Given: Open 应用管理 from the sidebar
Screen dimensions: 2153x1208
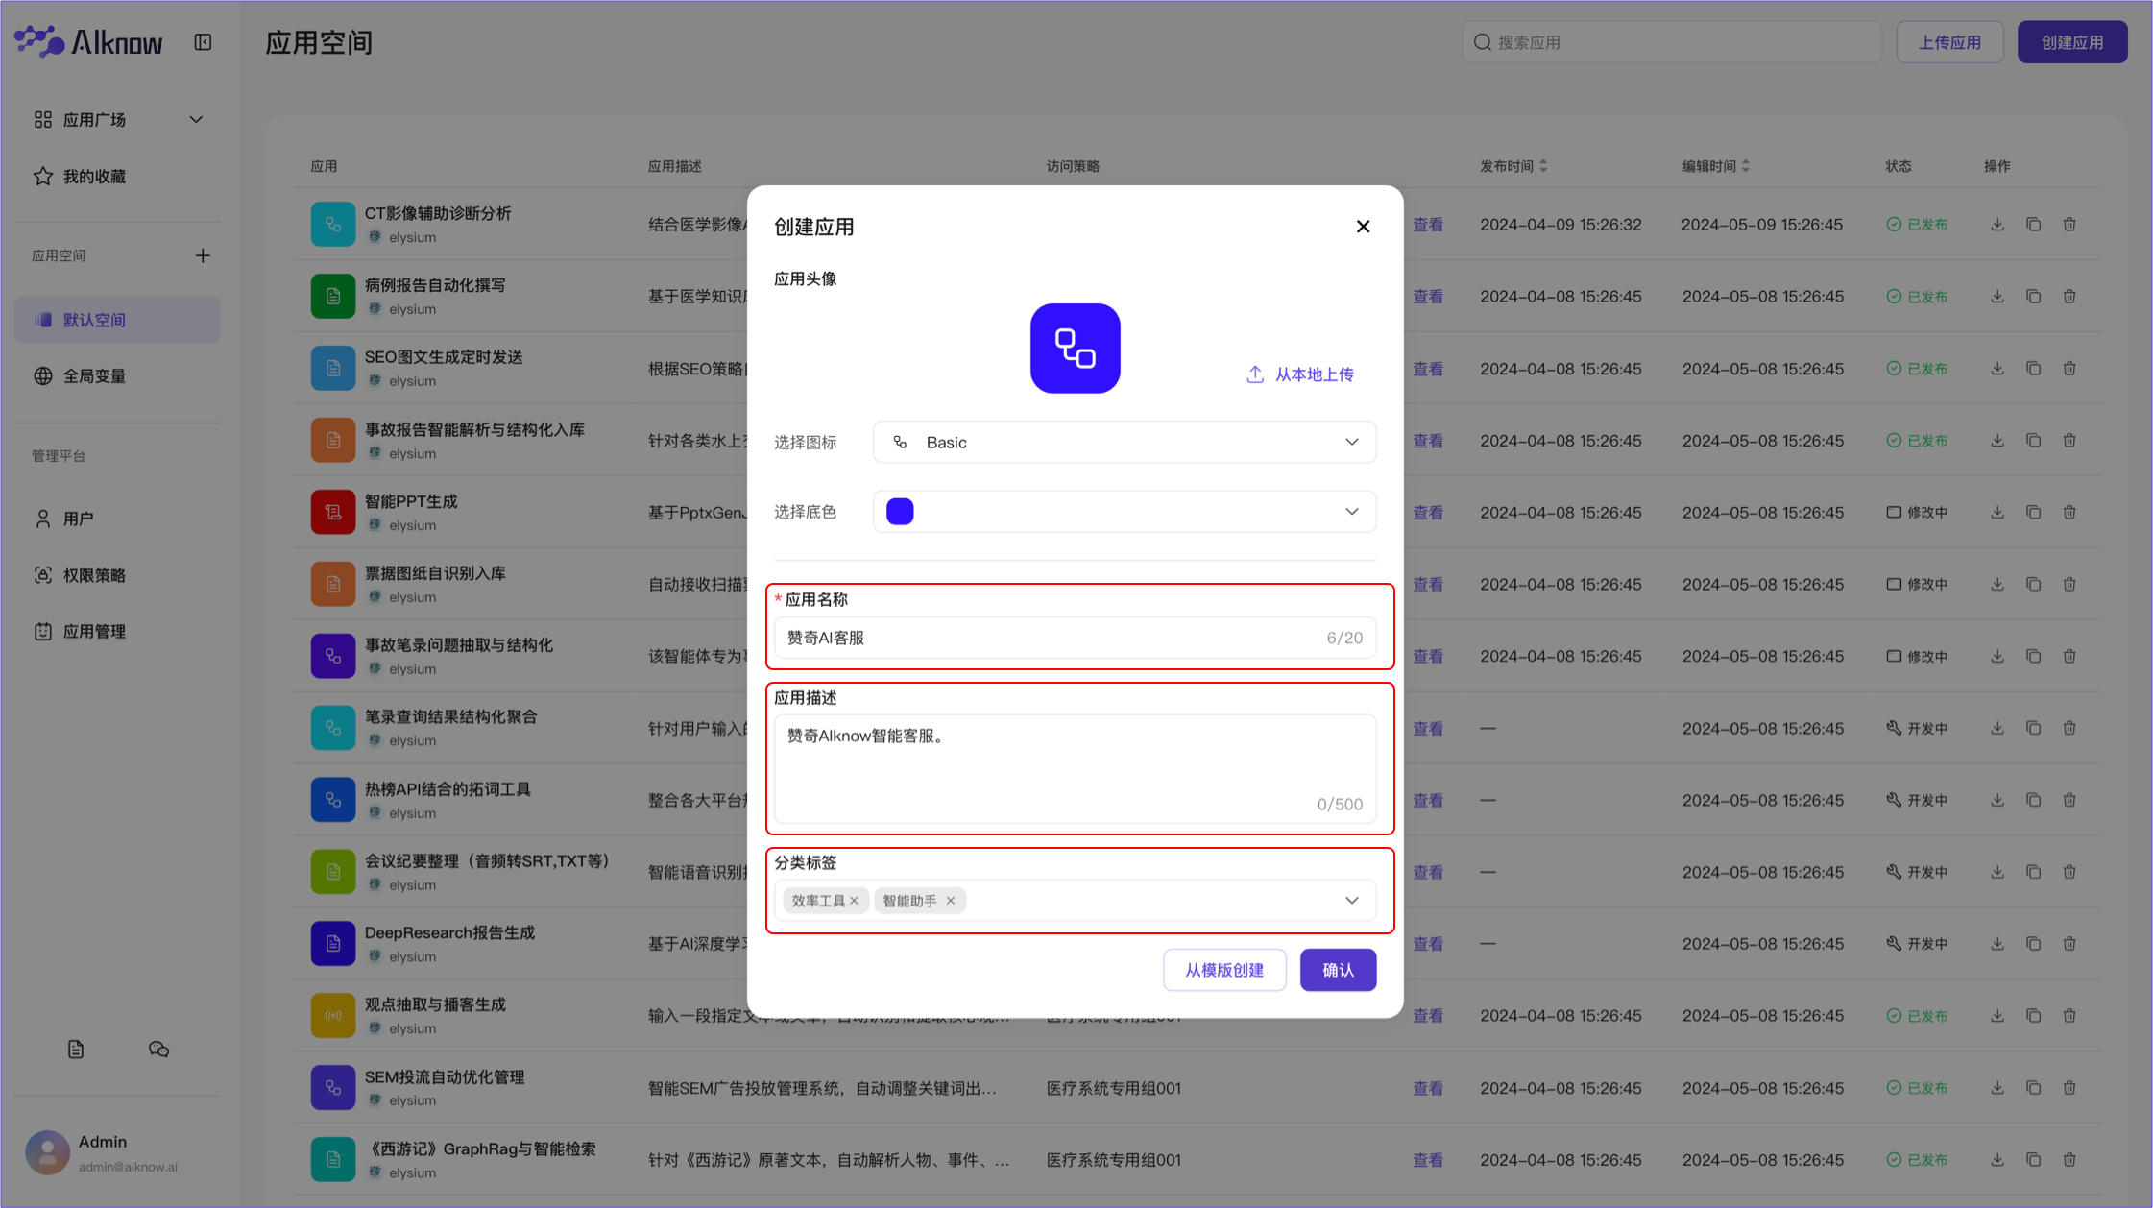Looking at the screenshot, I should click(42, 631).
